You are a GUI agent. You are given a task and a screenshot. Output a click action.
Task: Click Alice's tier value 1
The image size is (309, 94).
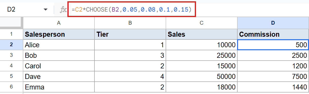pos(130,45)
